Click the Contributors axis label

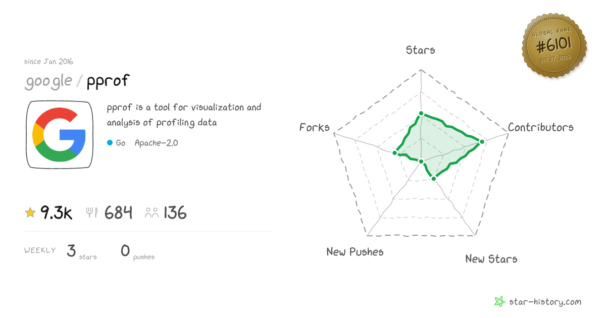click(541, 127)
